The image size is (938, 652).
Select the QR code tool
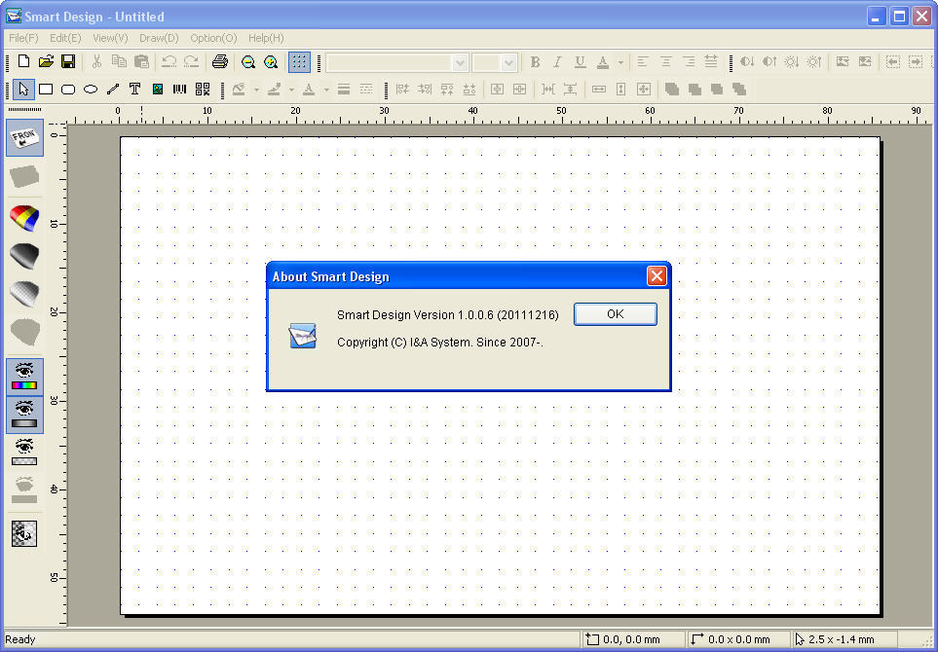click(x=203, y=90)
